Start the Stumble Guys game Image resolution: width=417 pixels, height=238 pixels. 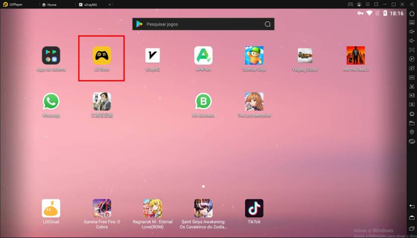tap(254, 55)
